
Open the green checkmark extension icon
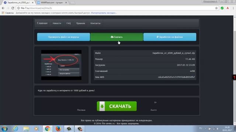[x=222, y=8]
